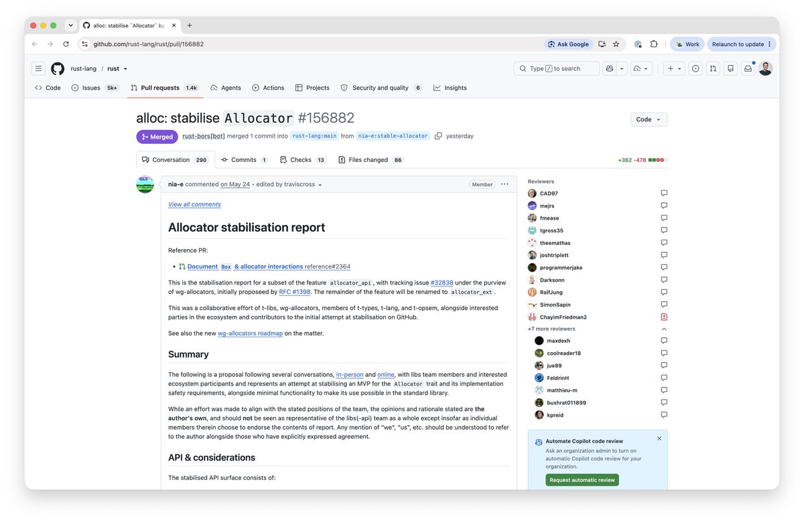804x522 pixels.
Task: View tgross35's review comment icon
Action: 664,230
